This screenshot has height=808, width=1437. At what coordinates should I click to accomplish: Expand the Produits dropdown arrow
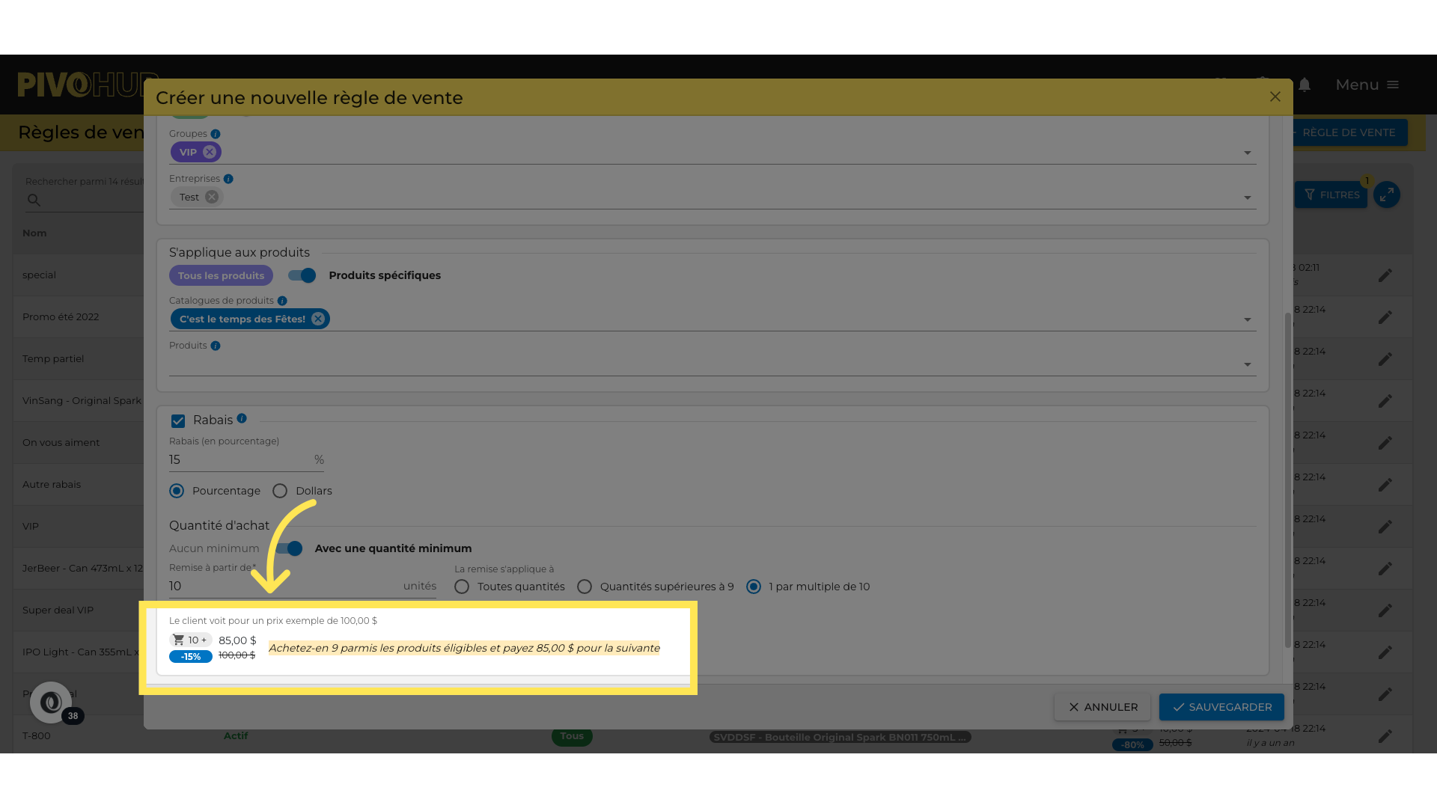pos(1247,364)
